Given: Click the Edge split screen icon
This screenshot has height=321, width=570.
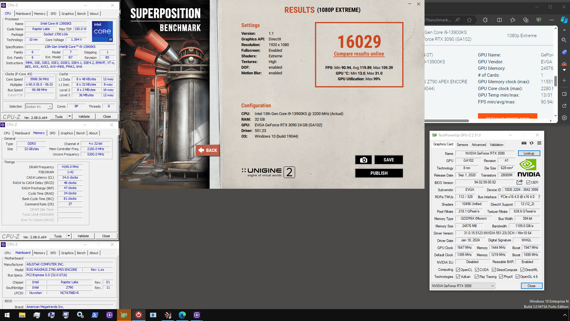Looking at the screenshot, I should click(499, 20).
